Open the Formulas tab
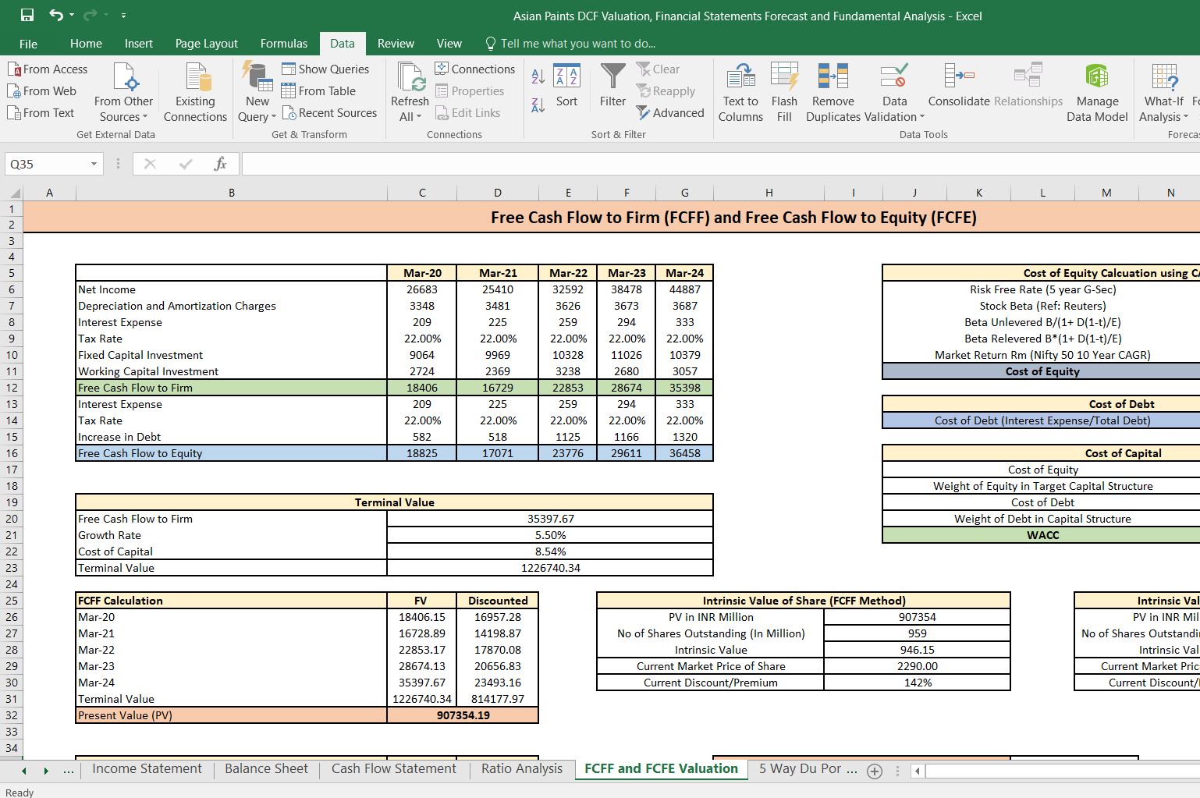This screenshot has width=1200, height=798. coord(284,44)
